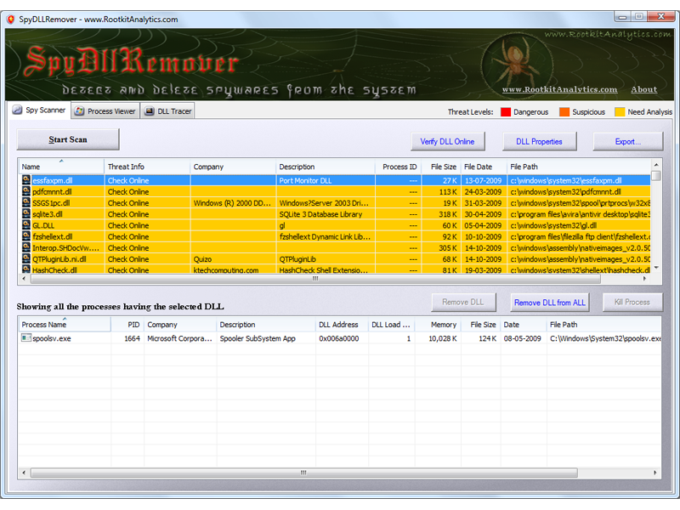Select the spoolsv.exe process name

52,338
